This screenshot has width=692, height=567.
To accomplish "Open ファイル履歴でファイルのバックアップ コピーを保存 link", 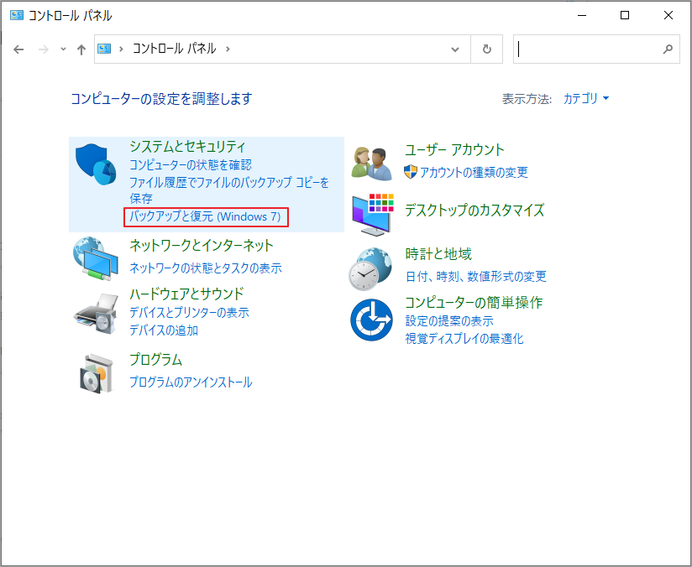I will click(229, 190).
